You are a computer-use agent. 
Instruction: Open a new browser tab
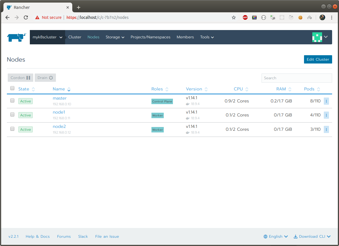tap(79, 7)
